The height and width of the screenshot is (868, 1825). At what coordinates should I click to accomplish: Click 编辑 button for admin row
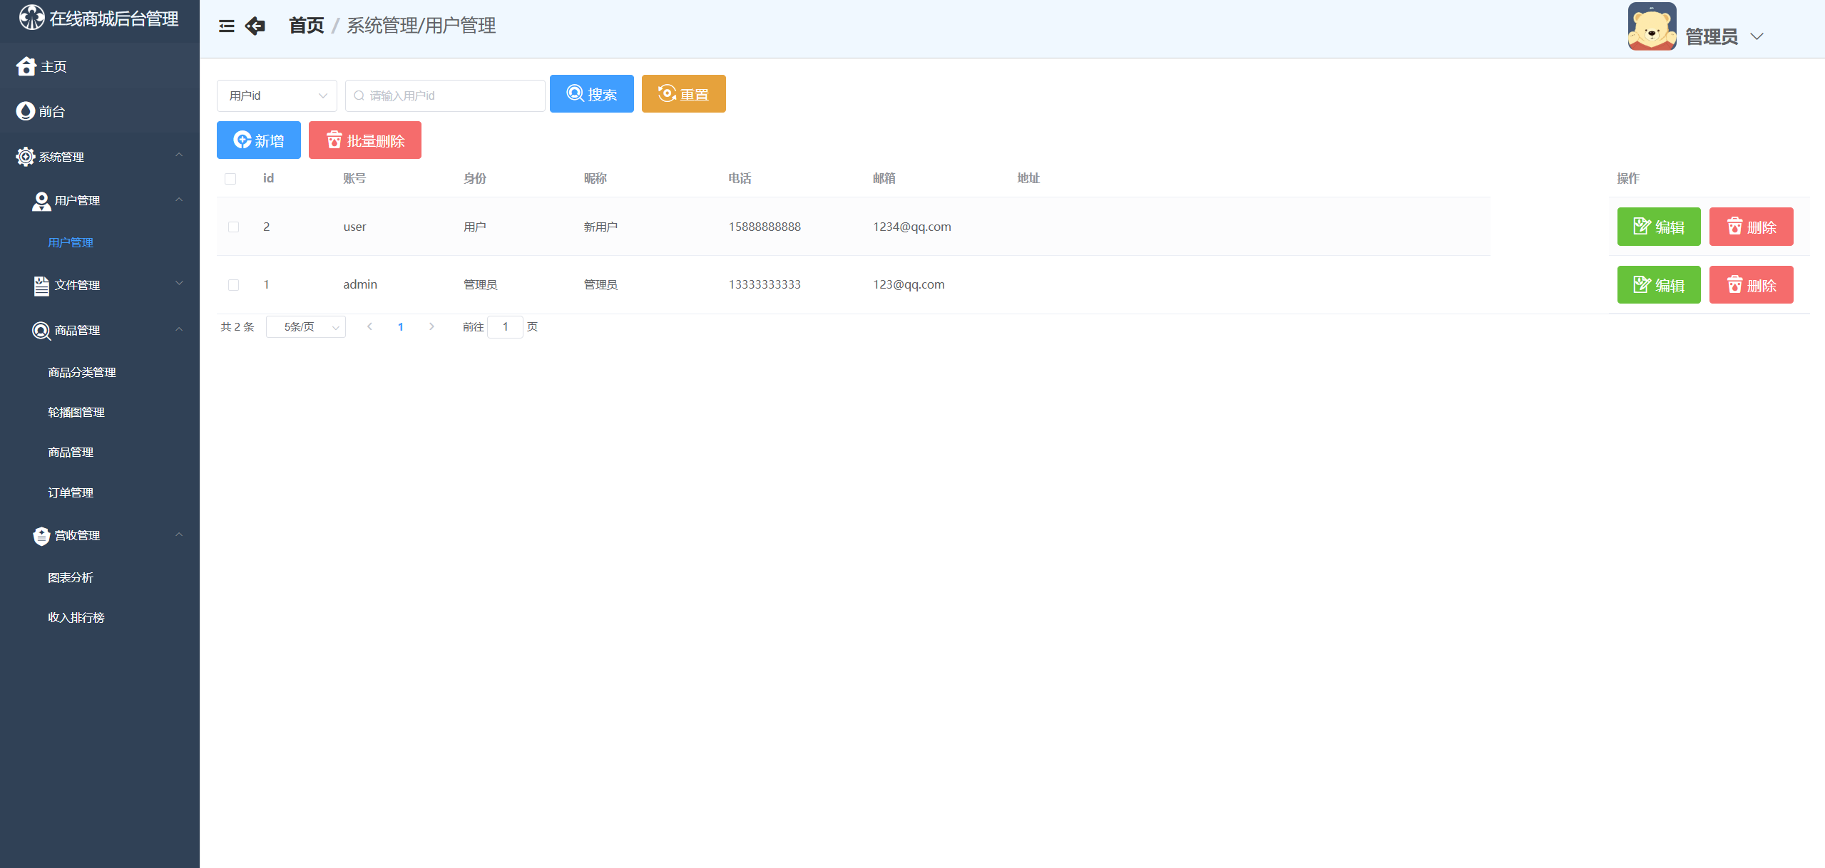pyautogui.click(x=1658, y=285)
